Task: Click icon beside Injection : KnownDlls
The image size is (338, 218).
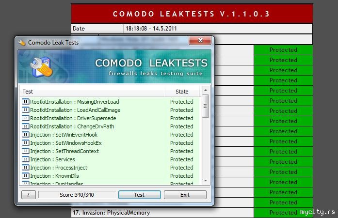Action: point(25,176)
